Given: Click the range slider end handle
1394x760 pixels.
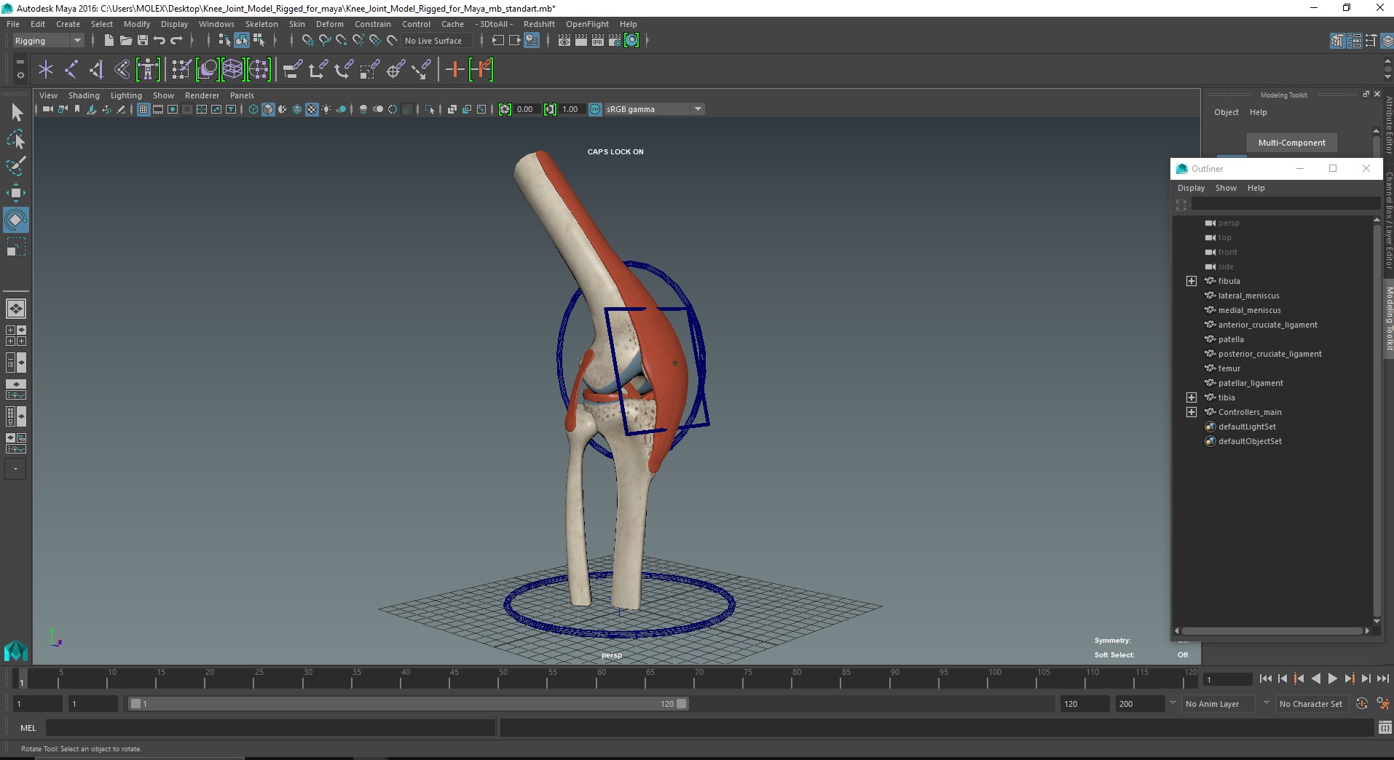Looking at the screenshot, I should point(682,704).
